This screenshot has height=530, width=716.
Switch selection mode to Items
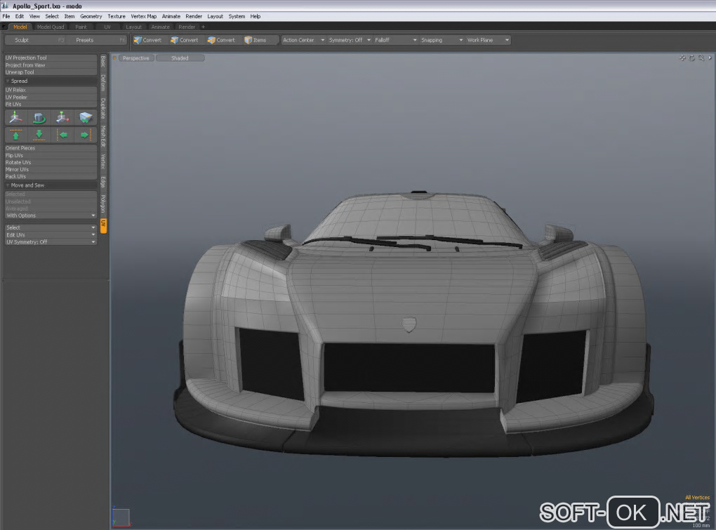click(256, 40)
